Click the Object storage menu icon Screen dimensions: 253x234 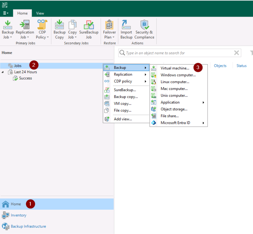click(x=154, y=109)
